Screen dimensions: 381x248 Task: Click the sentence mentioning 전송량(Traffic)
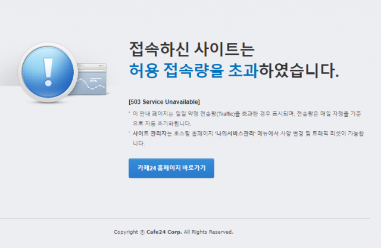(246, 114)
